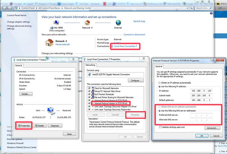Screen dimensions: 227x154
Task: Click the Alternate DNS server field
Action: [x=201, y=120]
